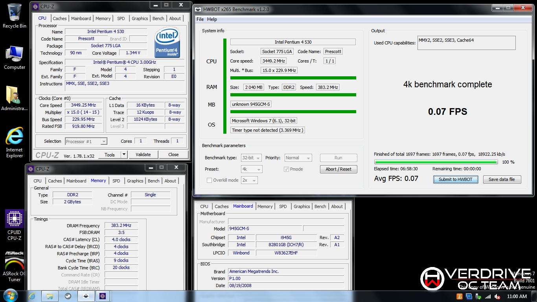
Task: Click the Abort / Reset button
Action: click(338, 169)
